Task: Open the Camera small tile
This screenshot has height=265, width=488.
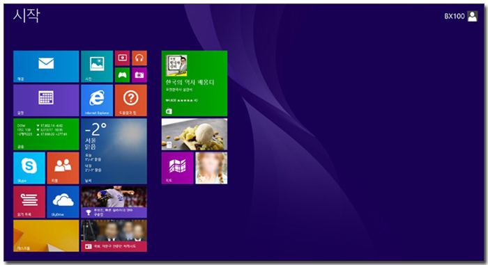Action: click(139, 75)
